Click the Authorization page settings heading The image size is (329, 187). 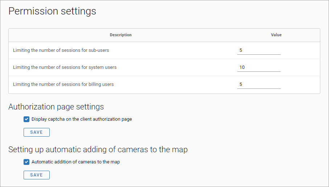56,107
